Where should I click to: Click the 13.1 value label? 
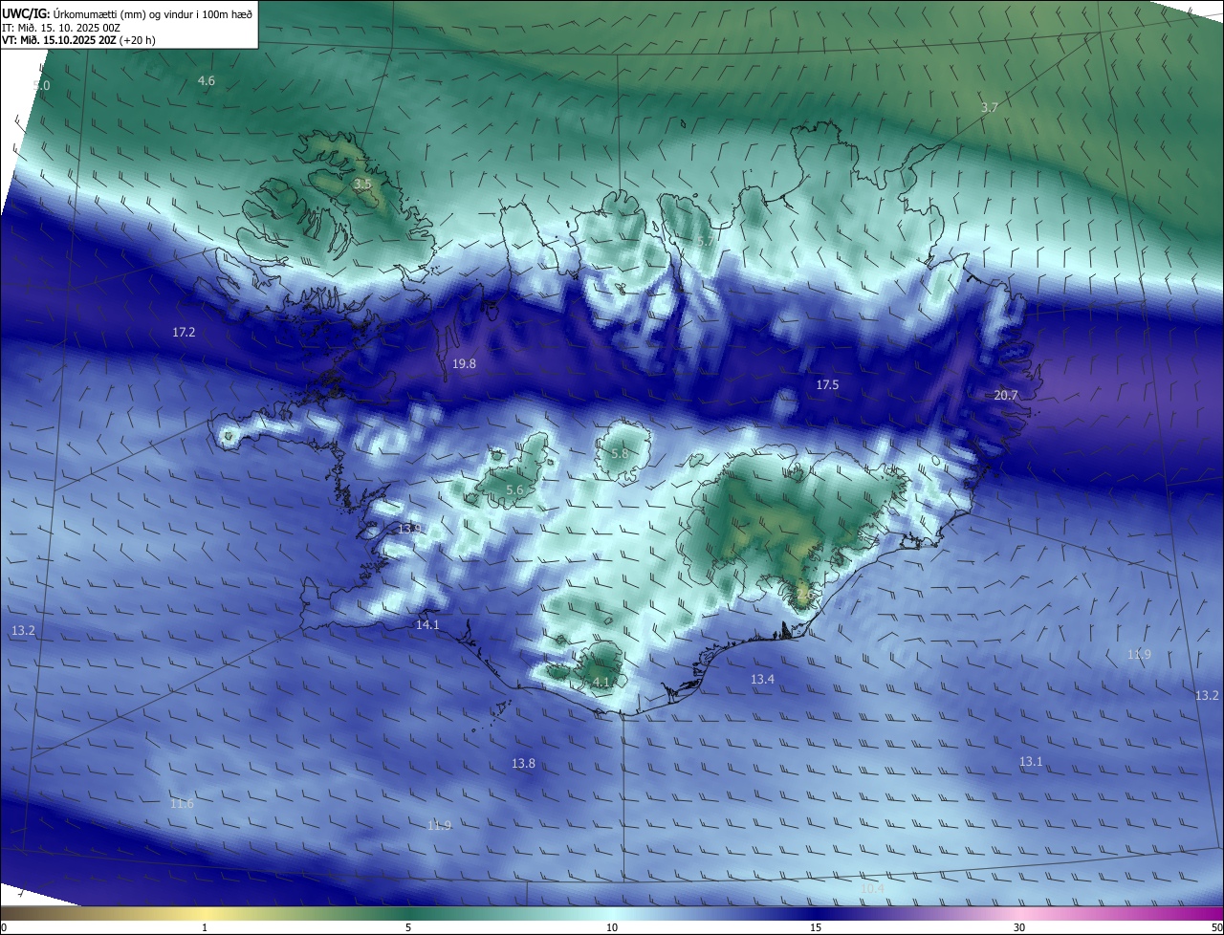click(x=1031, y=761)
